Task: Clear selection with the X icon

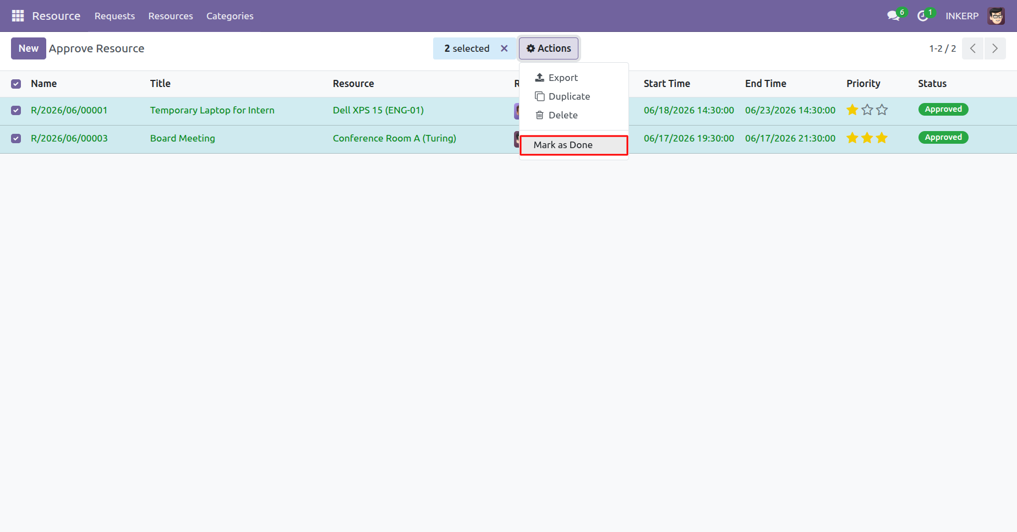Action: click(504, 48)
